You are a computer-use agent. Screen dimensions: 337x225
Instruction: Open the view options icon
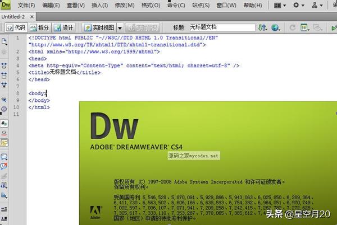point(305,27)
